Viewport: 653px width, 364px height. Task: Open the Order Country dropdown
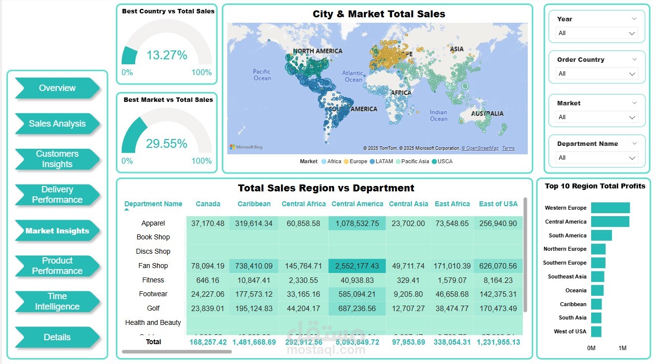(x=596, y=74)
